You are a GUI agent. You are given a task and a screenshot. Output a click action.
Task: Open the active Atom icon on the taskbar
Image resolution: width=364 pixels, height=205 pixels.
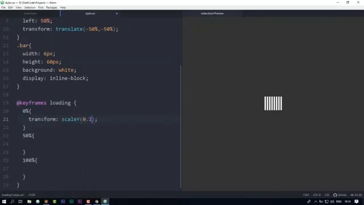pyautogui.click(x=105, y=202)
